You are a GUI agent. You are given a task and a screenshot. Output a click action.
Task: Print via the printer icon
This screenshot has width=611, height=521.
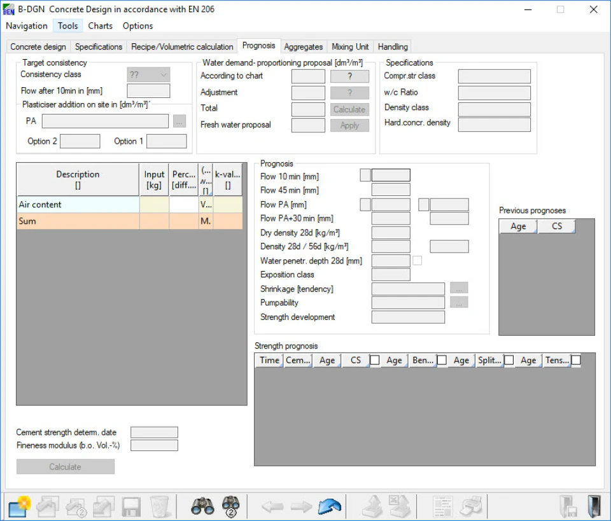coord(469,506)
